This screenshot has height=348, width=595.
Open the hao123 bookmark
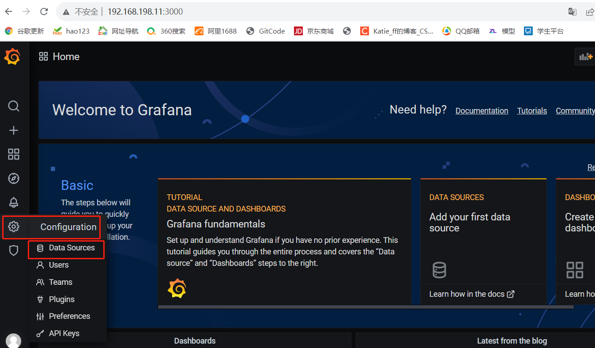click(71, 31)
